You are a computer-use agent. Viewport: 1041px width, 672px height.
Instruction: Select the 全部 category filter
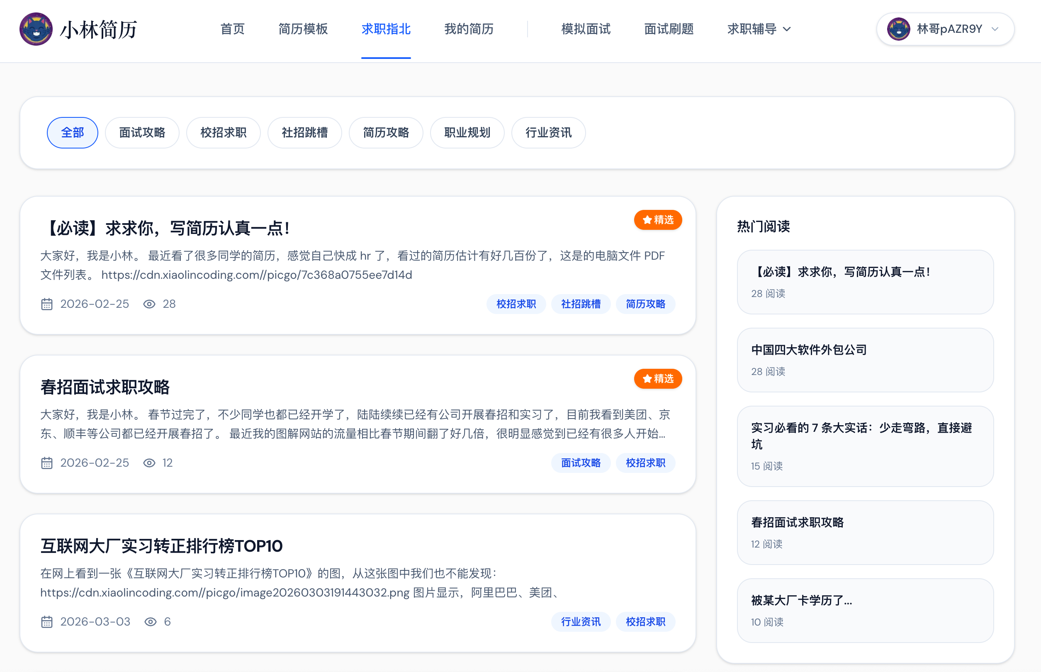point(73,133)
